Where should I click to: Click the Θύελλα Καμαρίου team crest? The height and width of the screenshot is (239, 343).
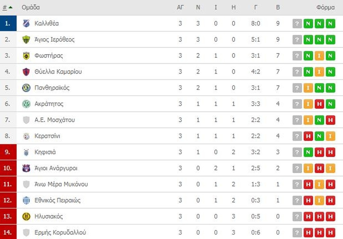(x=26, y=72)
